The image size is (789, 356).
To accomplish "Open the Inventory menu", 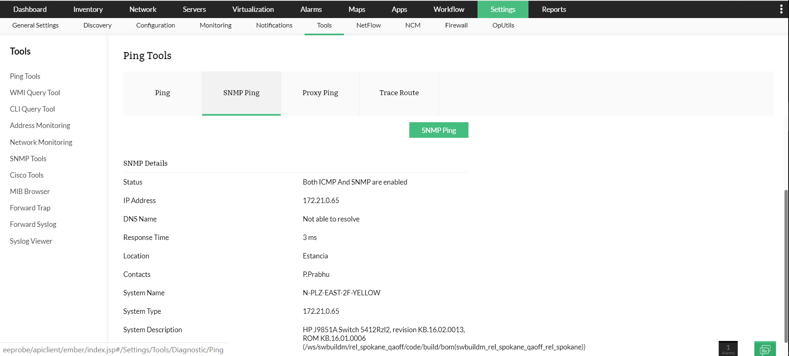I will coord(88,9).
